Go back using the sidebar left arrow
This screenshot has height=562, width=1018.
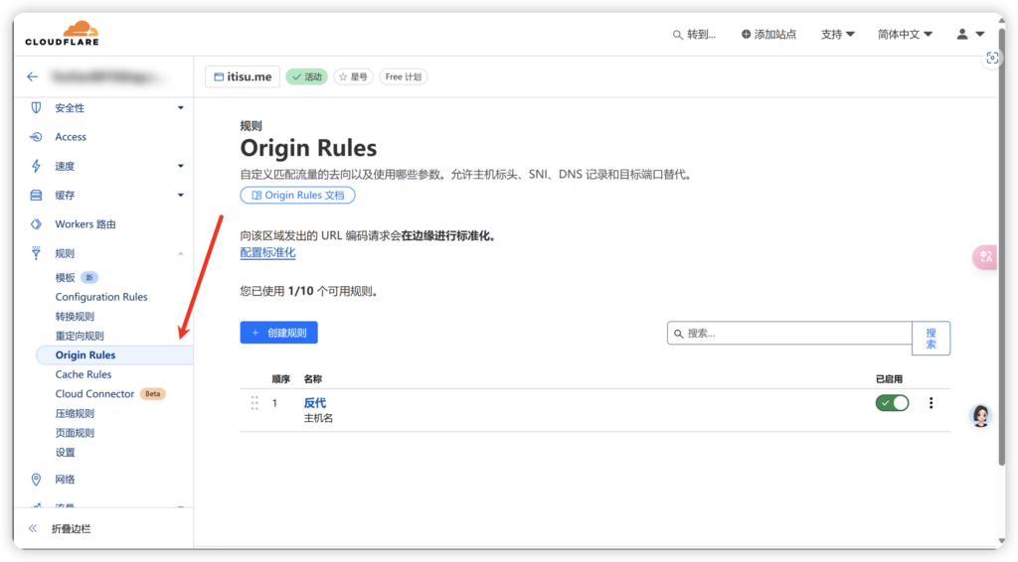(33, 76)
